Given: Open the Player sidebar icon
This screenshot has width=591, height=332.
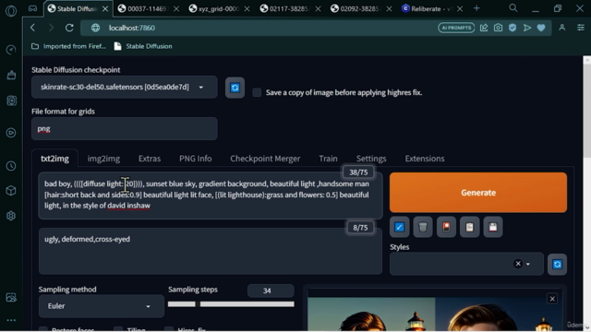Looking at the screenshot, I should [x=11, y=133].
